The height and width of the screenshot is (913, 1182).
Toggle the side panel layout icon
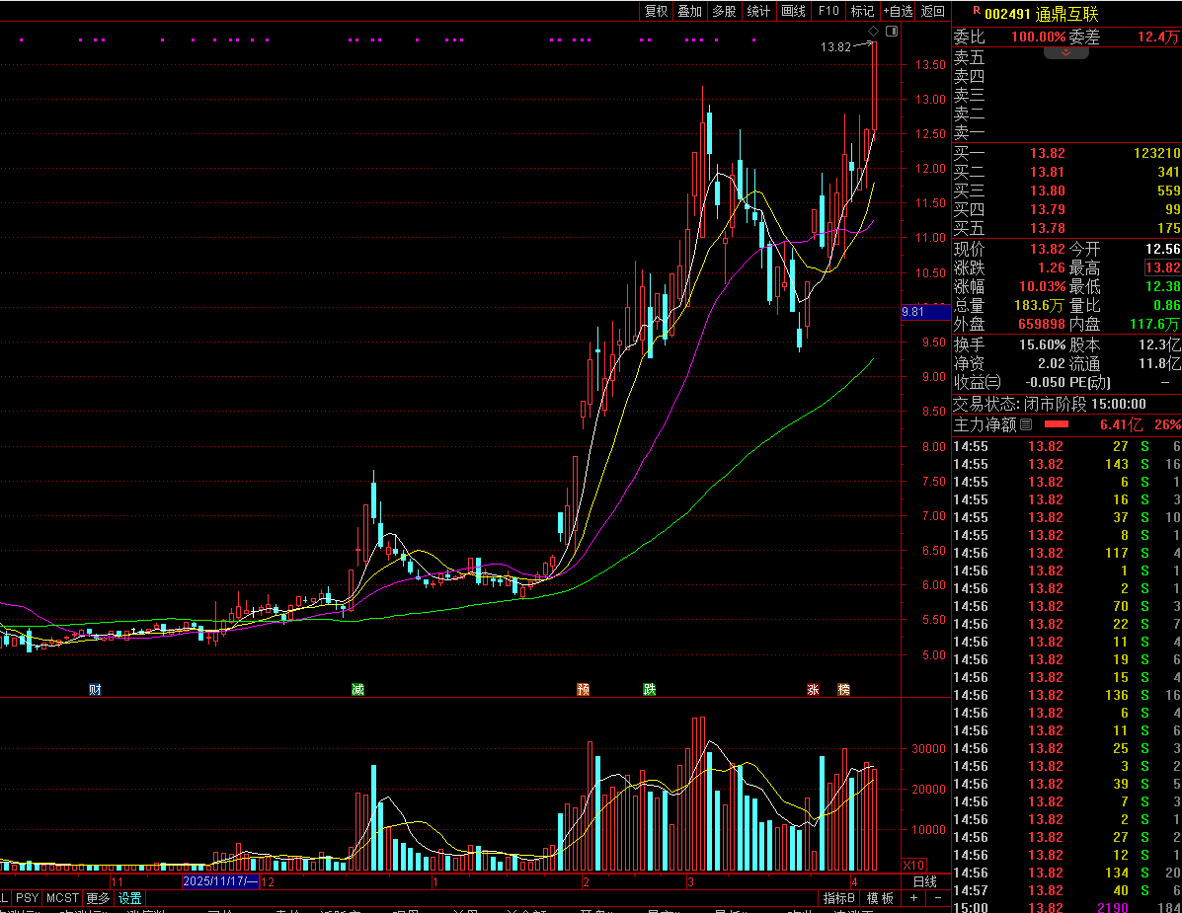892,32
